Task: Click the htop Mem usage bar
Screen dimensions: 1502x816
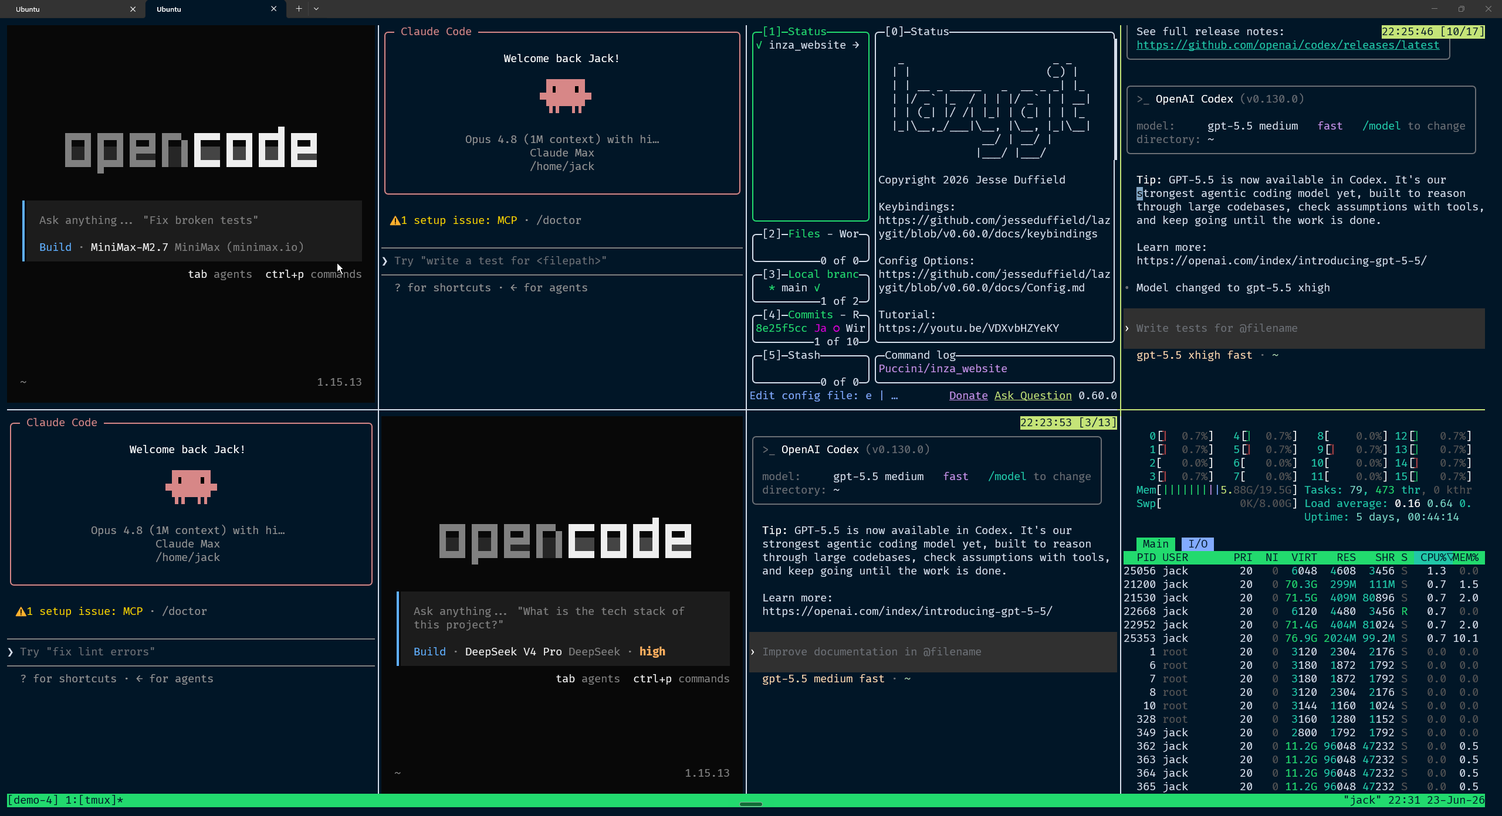Action: (1216, 490)
